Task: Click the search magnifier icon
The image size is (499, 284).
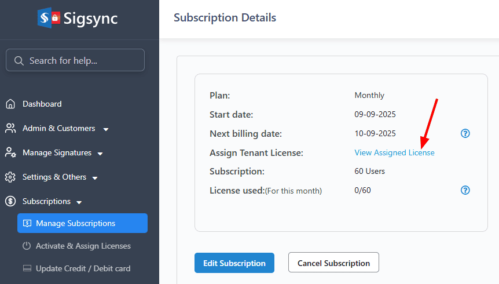Action: point(19,60)
